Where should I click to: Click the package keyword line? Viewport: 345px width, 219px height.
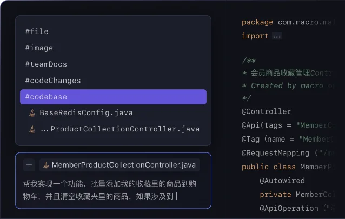(x=288, y=22)
